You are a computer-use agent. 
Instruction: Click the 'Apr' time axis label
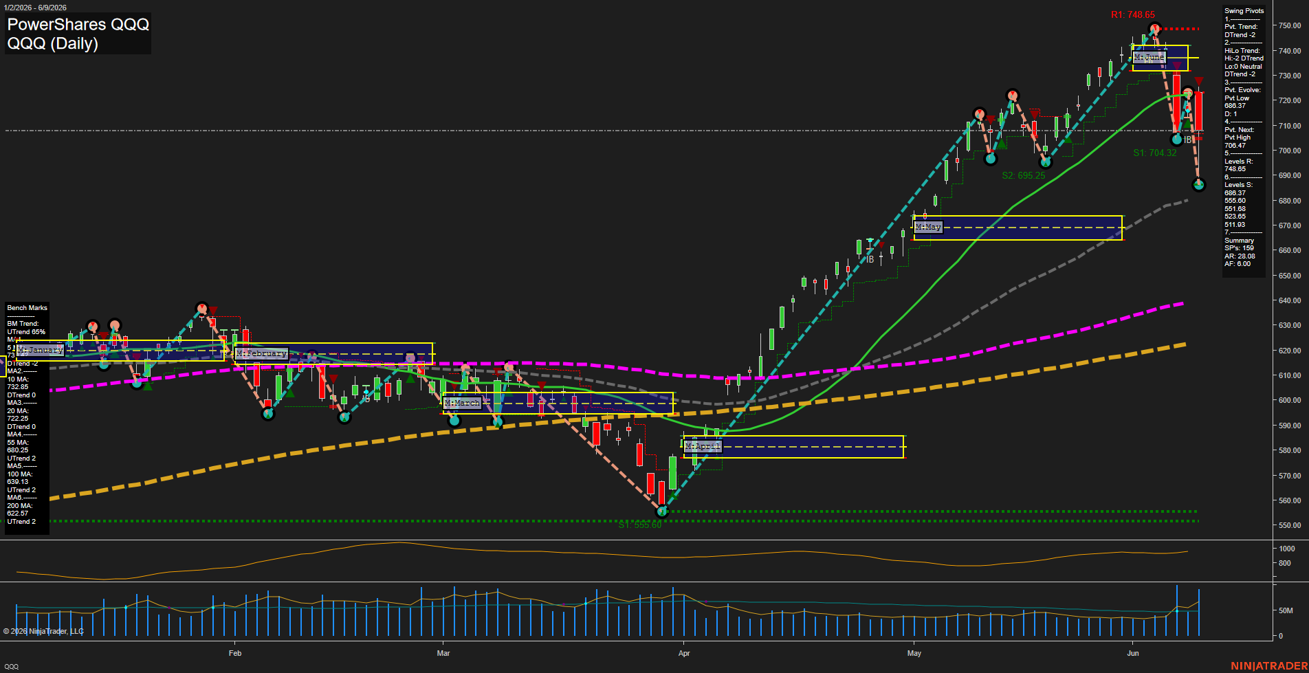[684, 653]
